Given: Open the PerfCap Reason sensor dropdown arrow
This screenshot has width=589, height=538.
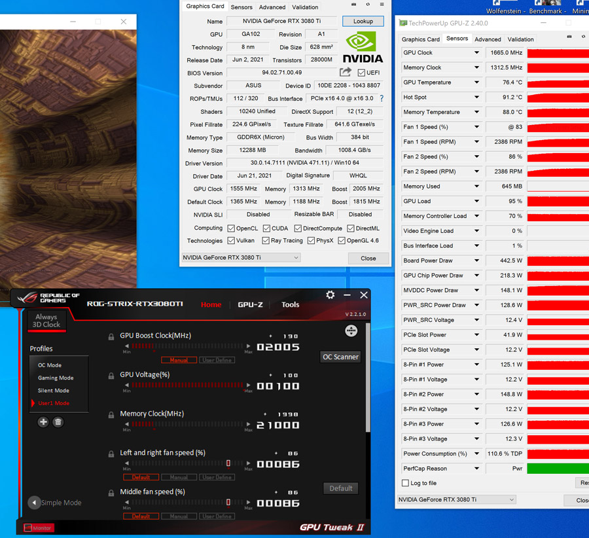Looking at the screenshot, I should coord(476,469).
